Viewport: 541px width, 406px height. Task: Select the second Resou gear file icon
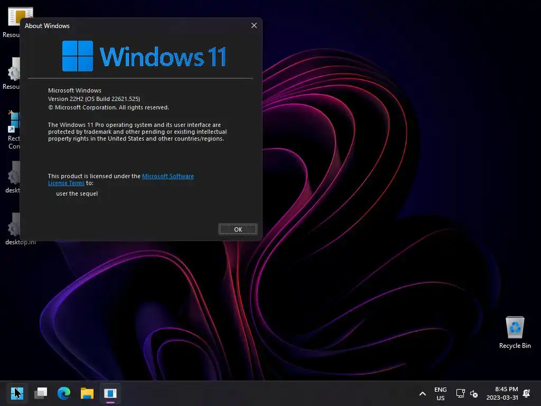pos(11,74)
